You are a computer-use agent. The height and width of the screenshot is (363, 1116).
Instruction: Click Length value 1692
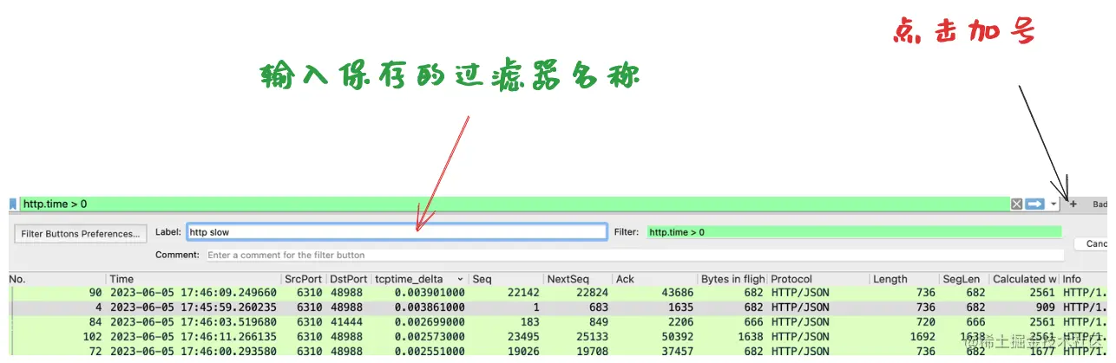[921, 335]
